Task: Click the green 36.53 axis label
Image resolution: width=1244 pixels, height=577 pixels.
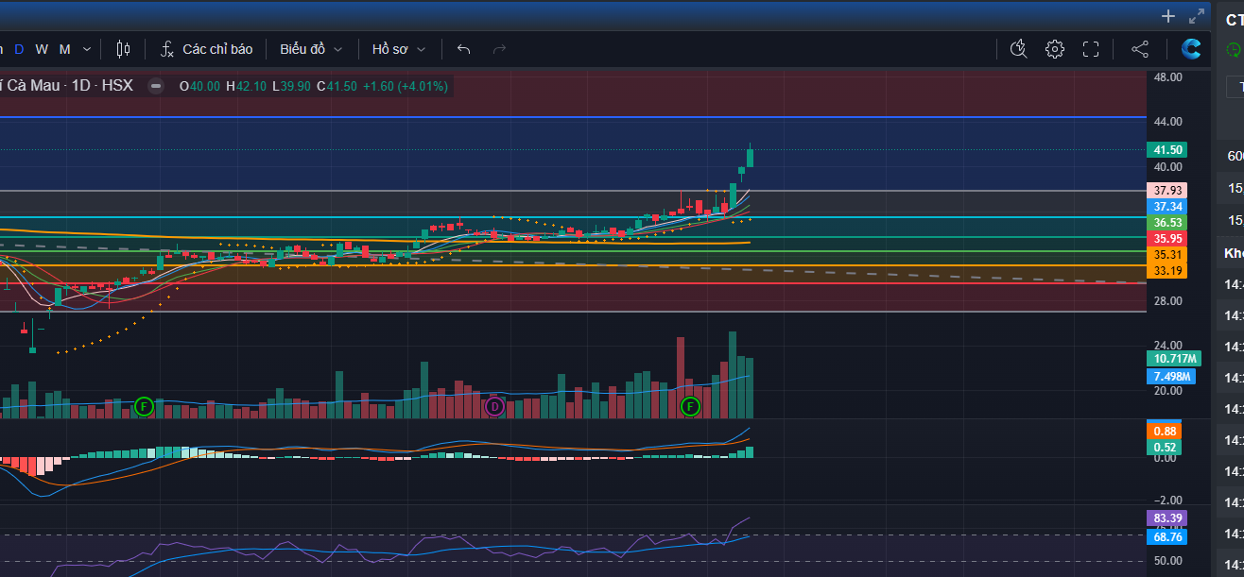Action: click(1166, 223)
